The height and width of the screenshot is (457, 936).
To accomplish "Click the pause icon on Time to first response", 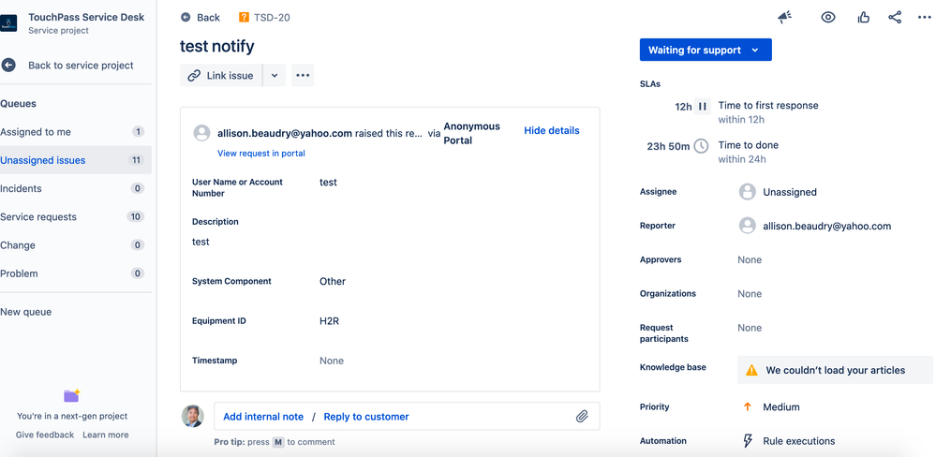I will (702, 106).
